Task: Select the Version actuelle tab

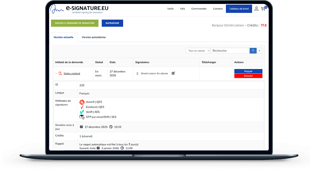Action: click(63, 37)
